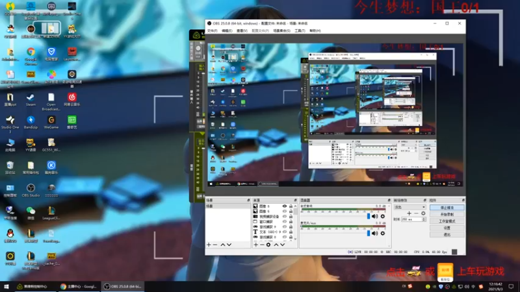The image size is (520, 292).
Task: Click 台式音响 volume slider handle
Action: click(x=369, y=216)
